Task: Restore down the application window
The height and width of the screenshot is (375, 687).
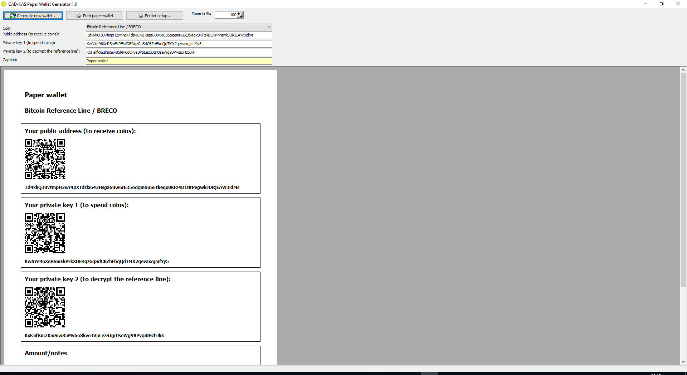Action: click(x=662, y=4)
